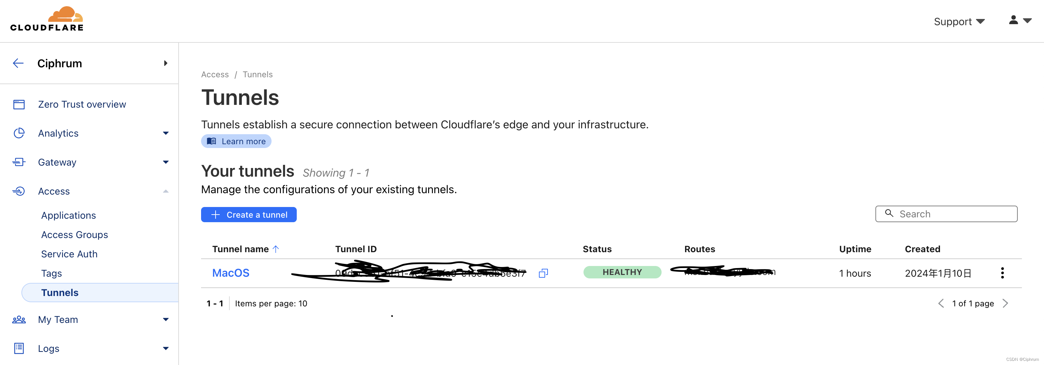Viewport: 1044px width, 365px height.
Task: Click the back arrow beside Ciphrum
Action: (18, 63)
